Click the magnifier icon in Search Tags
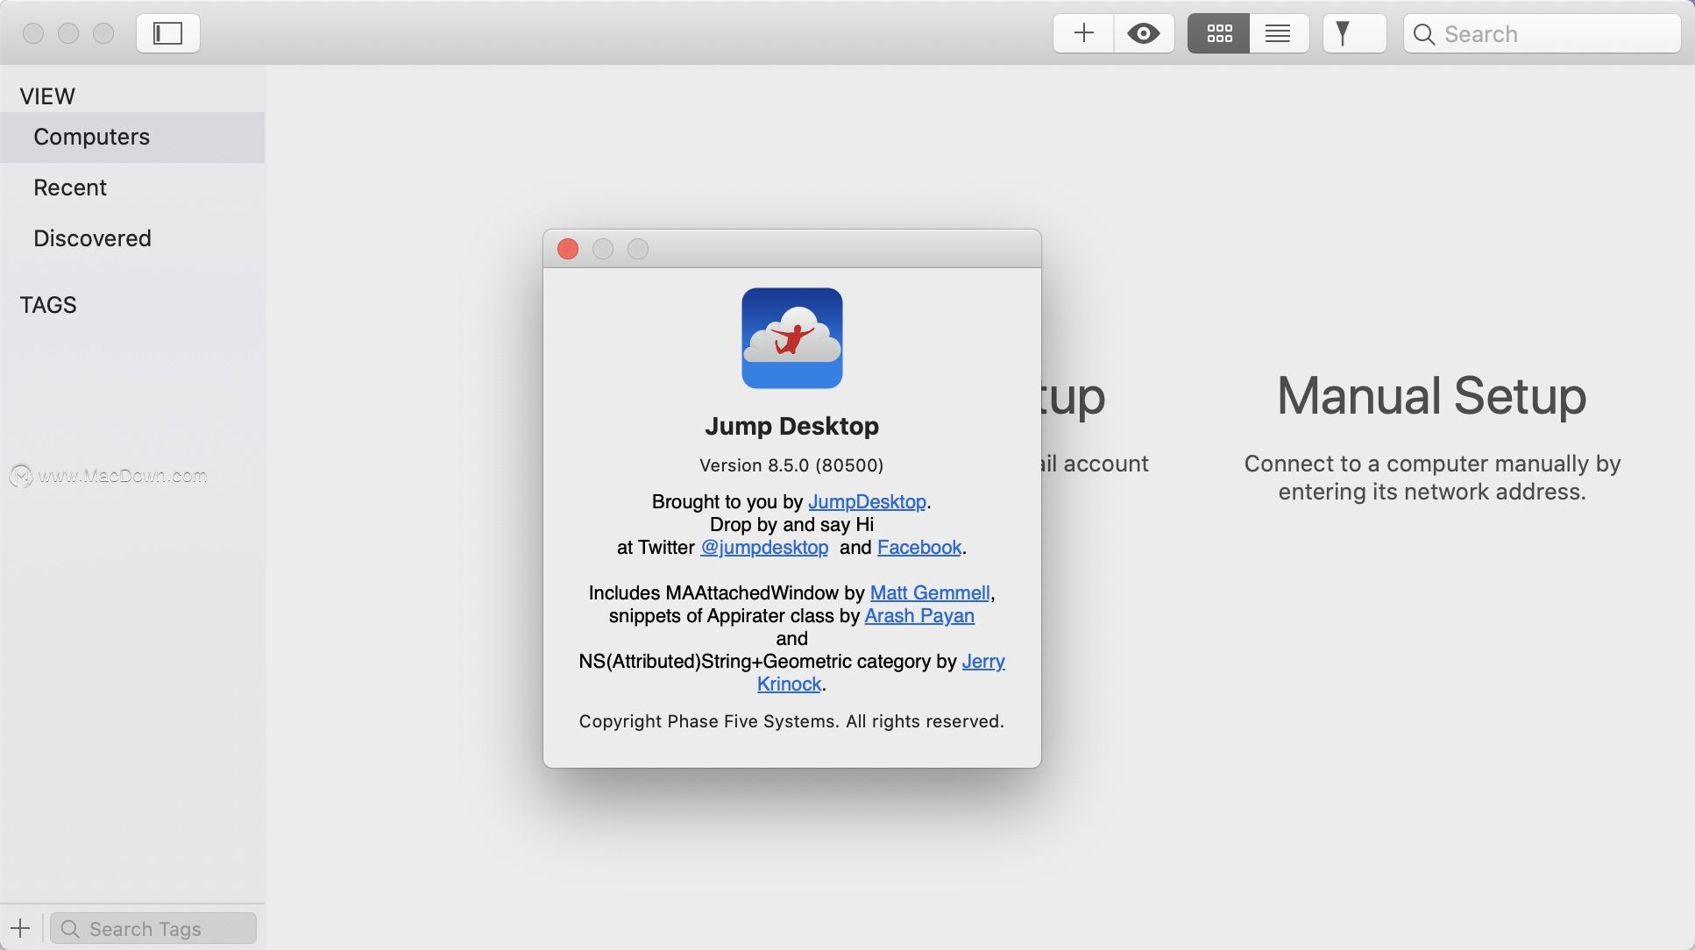 (x=70, y=928)
